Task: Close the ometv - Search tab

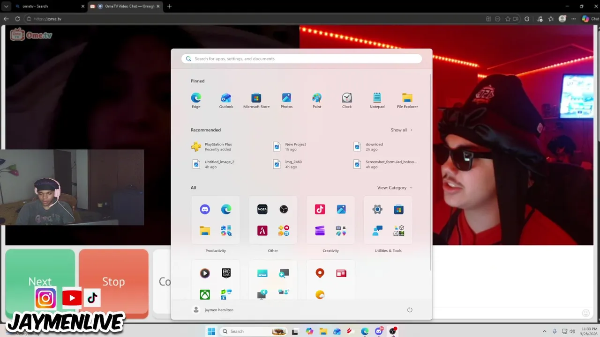Action: (x=83, y=6)
